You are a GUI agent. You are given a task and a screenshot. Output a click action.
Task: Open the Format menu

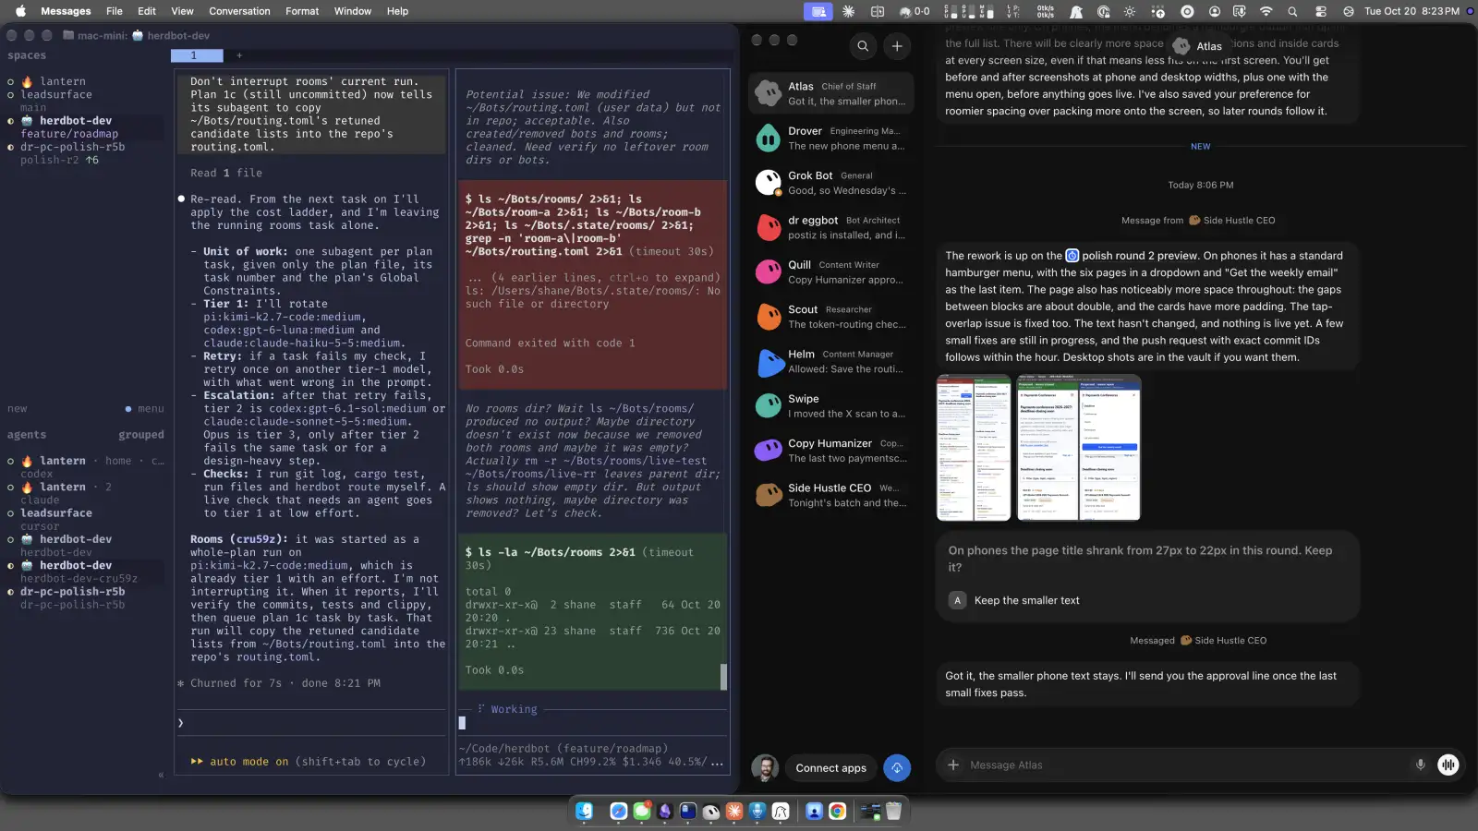302,11
